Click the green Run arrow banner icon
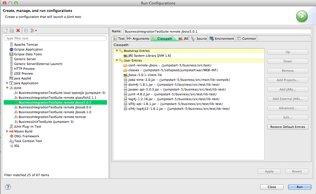The image size is (316, 194). pos(302,16)
